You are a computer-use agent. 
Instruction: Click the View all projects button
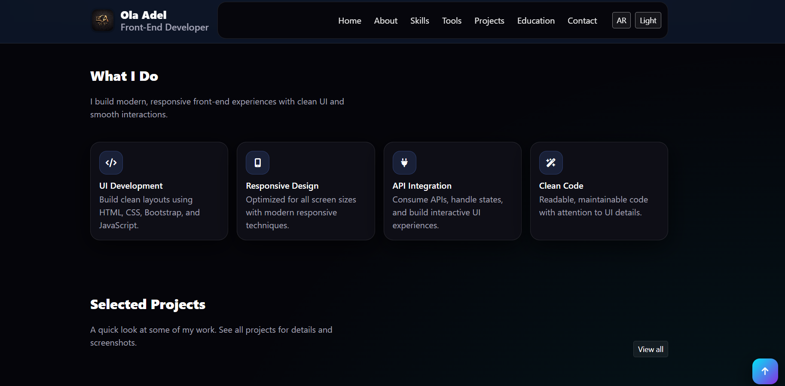pyautogui.click(x=651, y=349)
